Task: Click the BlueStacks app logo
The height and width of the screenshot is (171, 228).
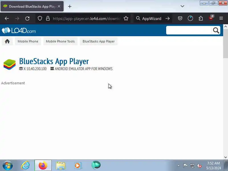Action: [9, 64]
